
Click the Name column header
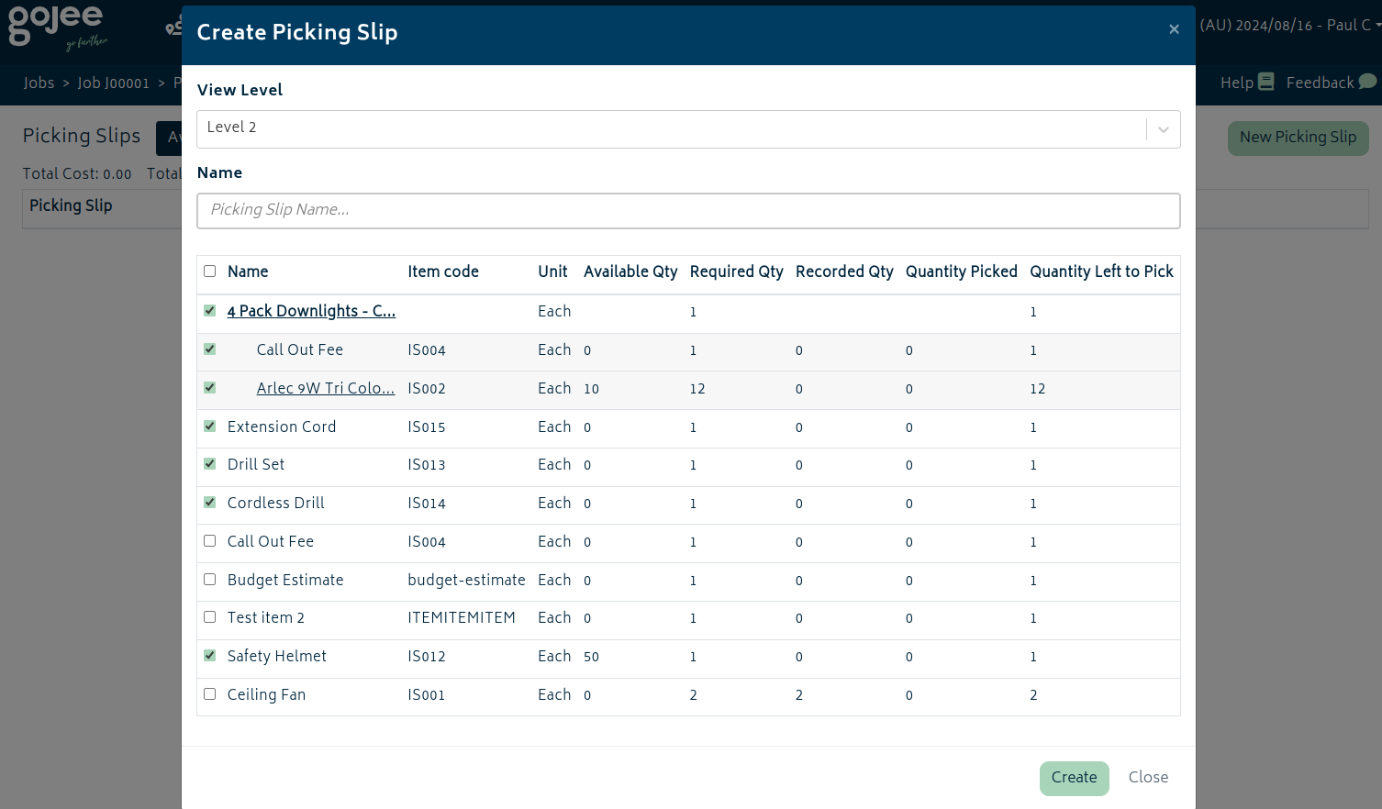[x=248, y=272]
